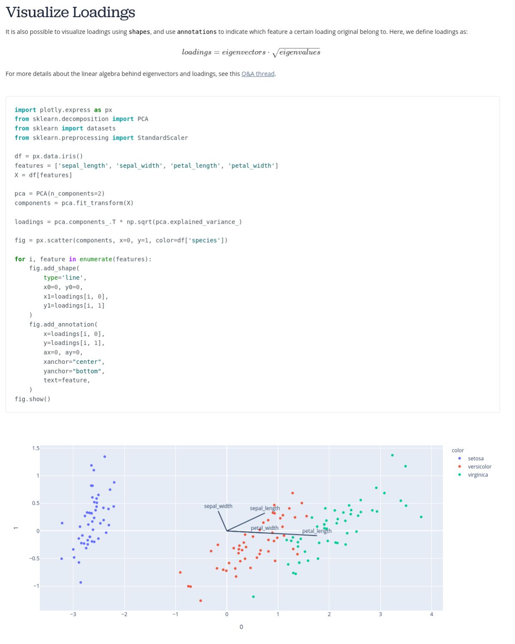Image resolution: width=515 pixels, height=644 pixels.
Task: Click the Visualize Loadings heading
Action: (x=70, y=12)
